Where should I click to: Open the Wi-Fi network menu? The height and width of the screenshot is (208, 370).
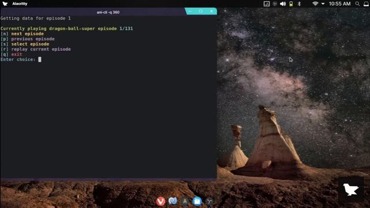315,4
